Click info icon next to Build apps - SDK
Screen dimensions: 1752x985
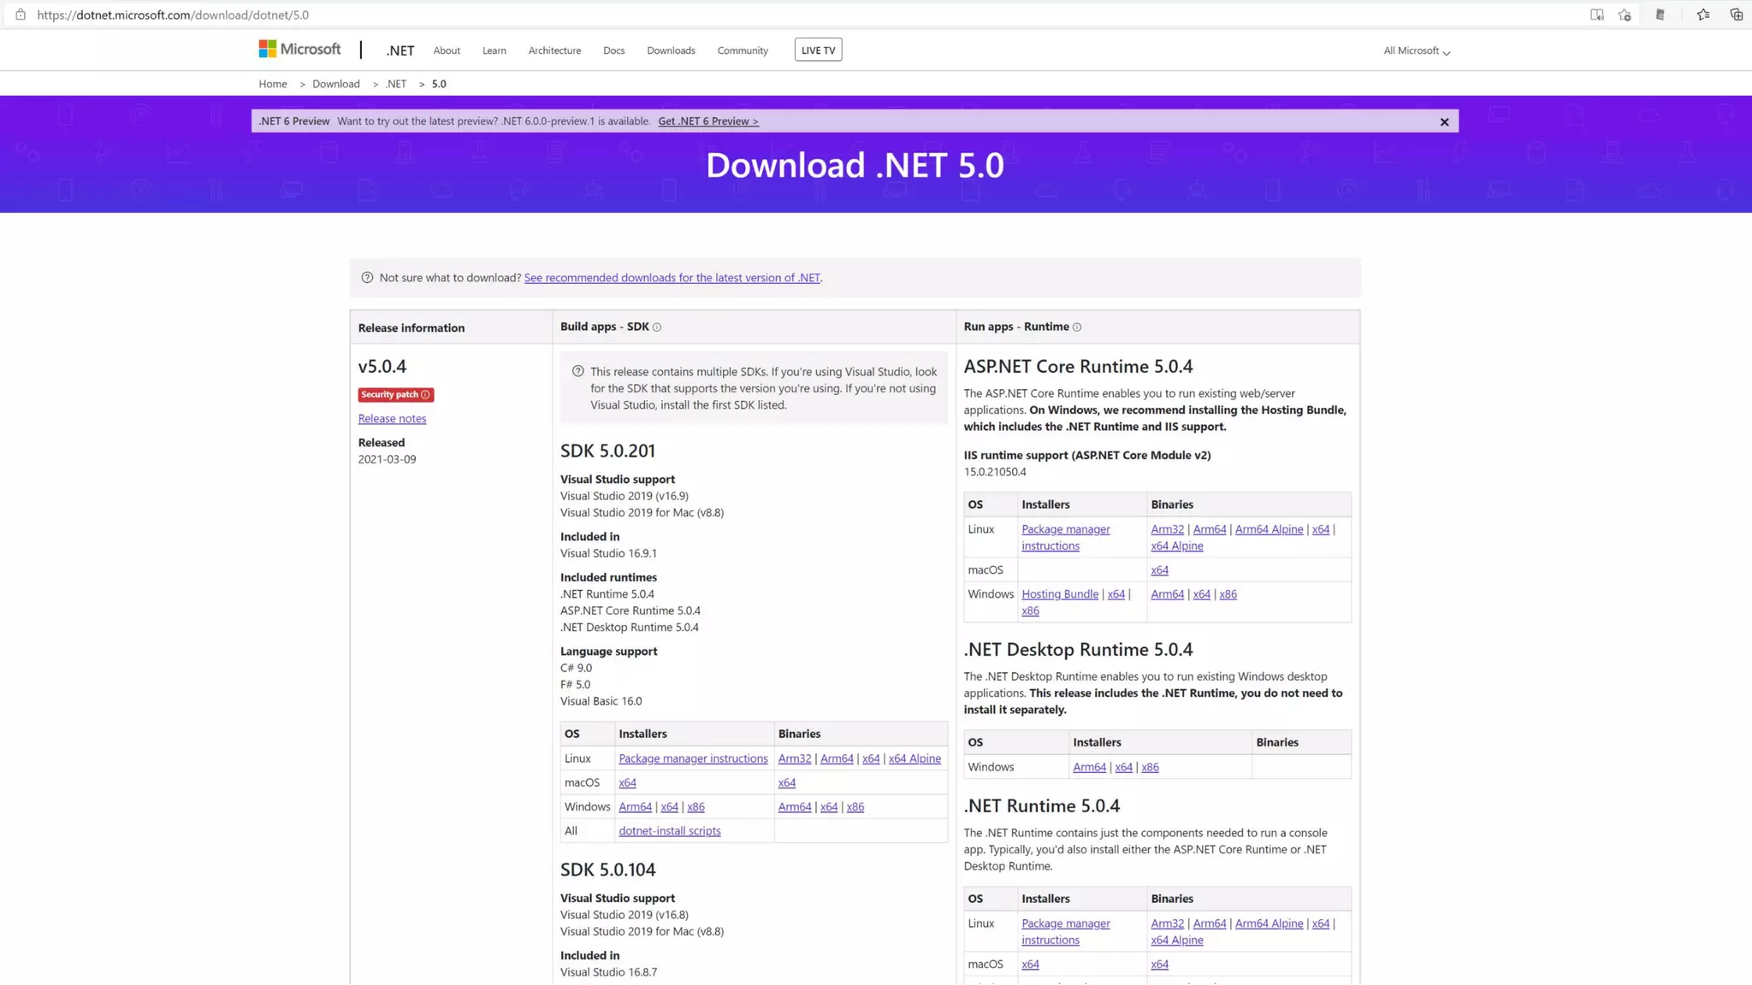click(657, 327)
